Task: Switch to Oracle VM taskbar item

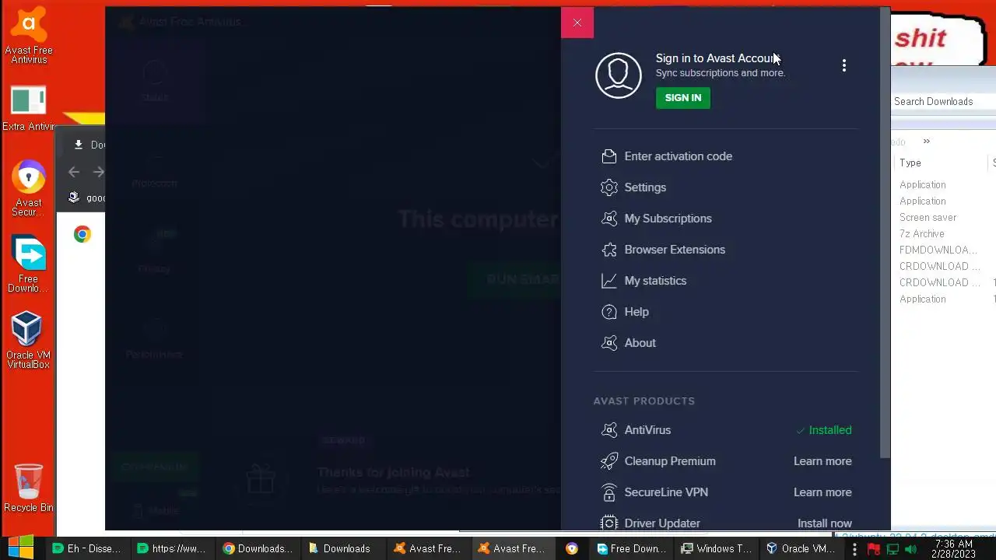Action: click(x=801, y=548)
